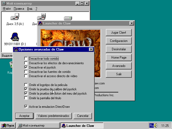Open the Пуск Start button
The height and width of the screenshot is (129, 172).
point(8,126)
